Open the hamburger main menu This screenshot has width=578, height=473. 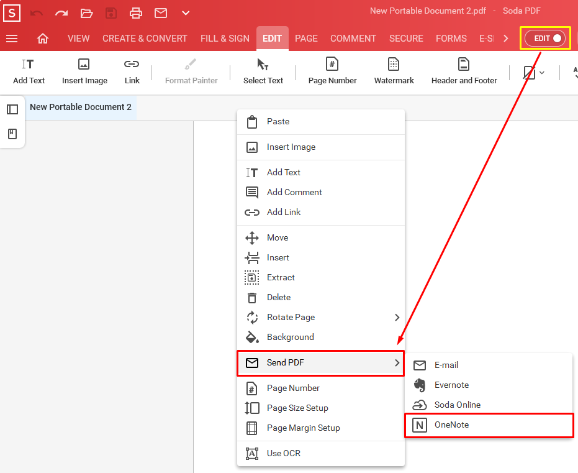click(12, 39)
